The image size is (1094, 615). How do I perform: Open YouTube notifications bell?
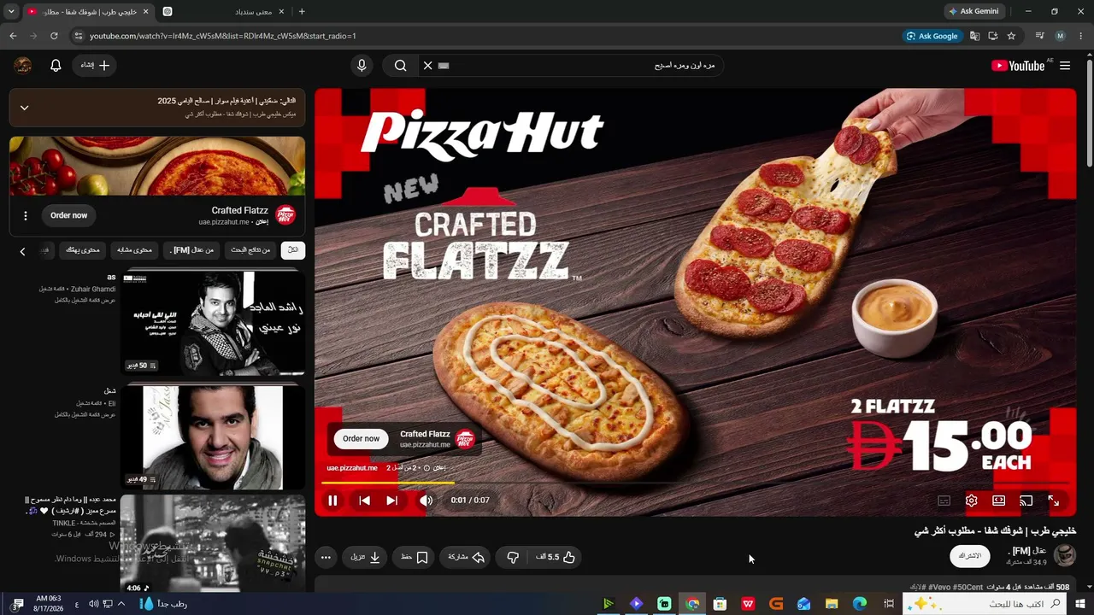pos(56,66)
